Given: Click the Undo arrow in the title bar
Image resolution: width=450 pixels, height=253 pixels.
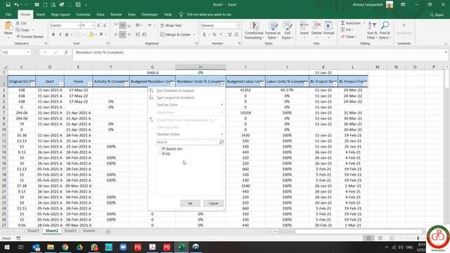Looking at the screenshot, I should coord(17,5).
